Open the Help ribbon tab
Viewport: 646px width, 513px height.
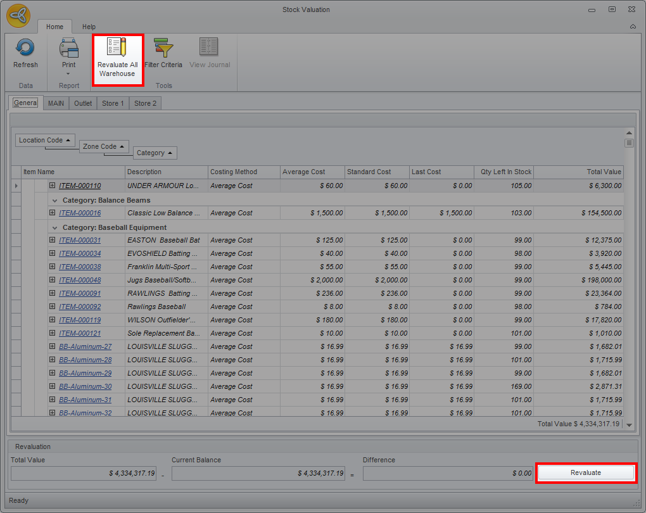click(89, 27)
